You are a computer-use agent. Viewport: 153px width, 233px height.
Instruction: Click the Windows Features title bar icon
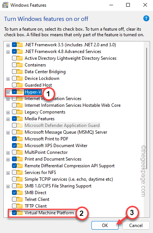point(5,5)
